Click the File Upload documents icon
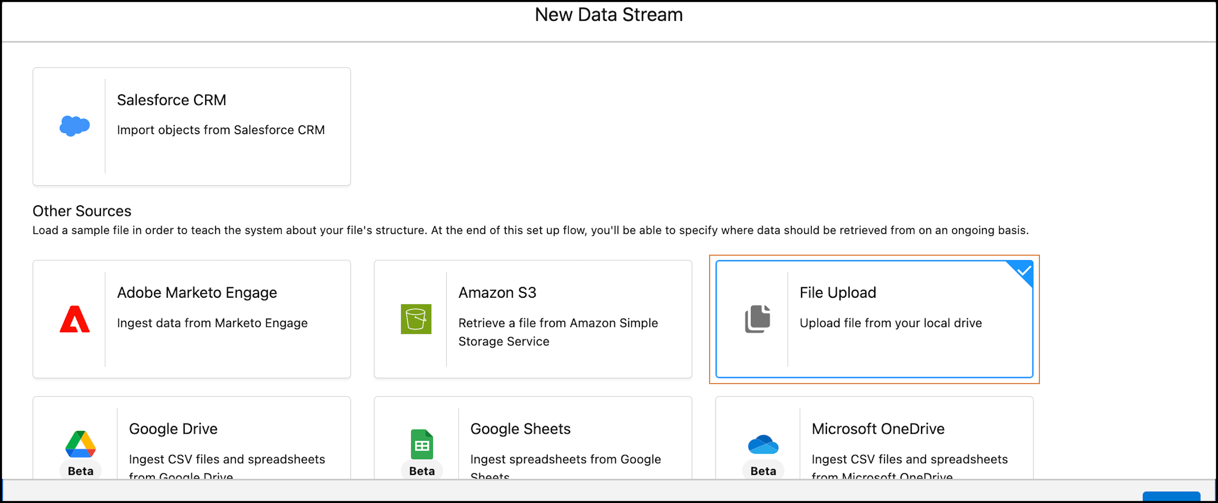This screenshot has height=503, width=1218. click(758, 319)
